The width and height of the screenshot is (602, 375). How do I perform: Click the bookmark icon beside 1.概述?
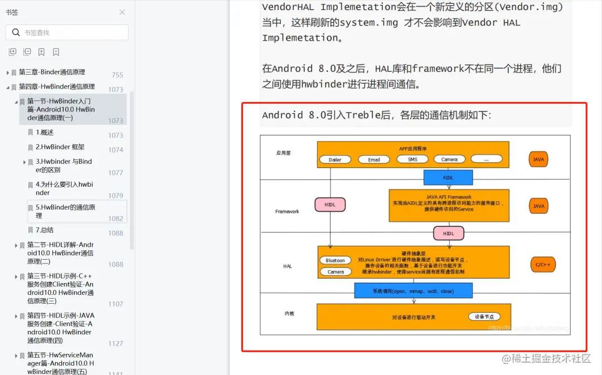tap(30, 132)
